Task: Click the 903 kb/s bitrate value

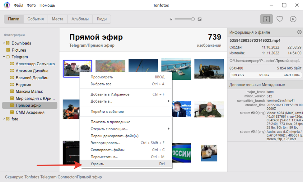Action: 238,75
